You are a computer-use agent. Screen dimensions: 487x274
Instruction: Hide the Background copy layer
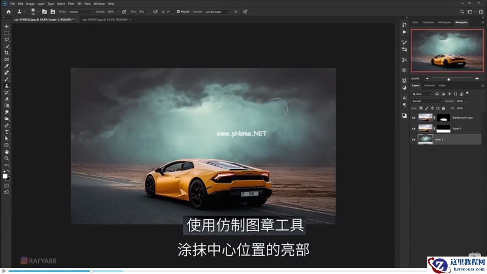413,118
